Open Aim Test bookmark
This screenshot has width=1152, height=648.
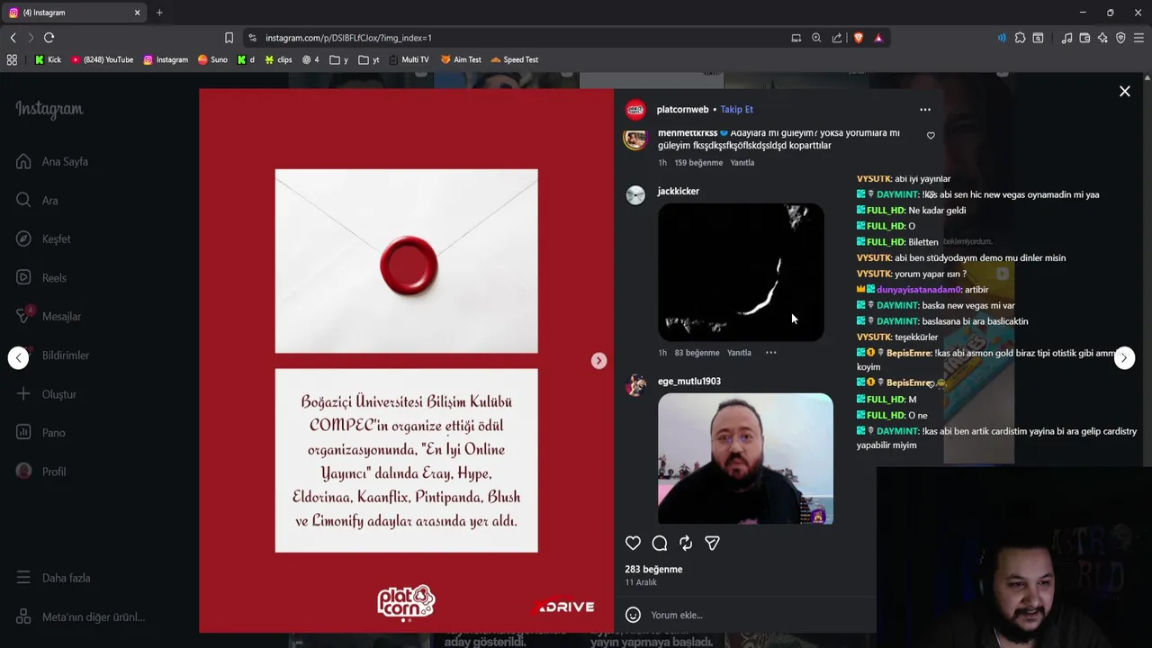pyautogui.click(x=461, y=60)
